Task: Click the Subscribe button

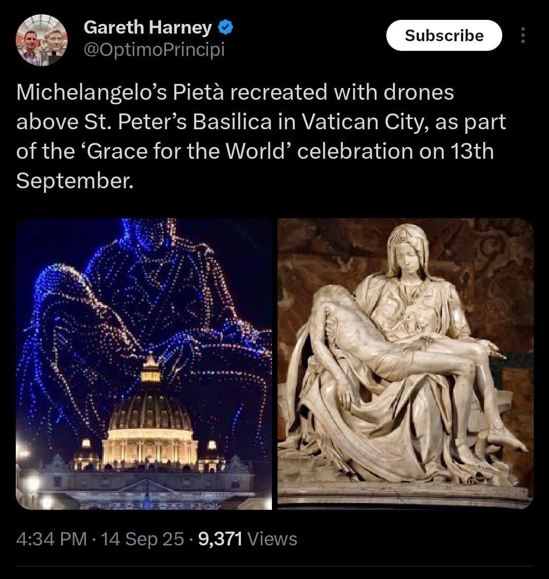Action: [x=444, y=36]
